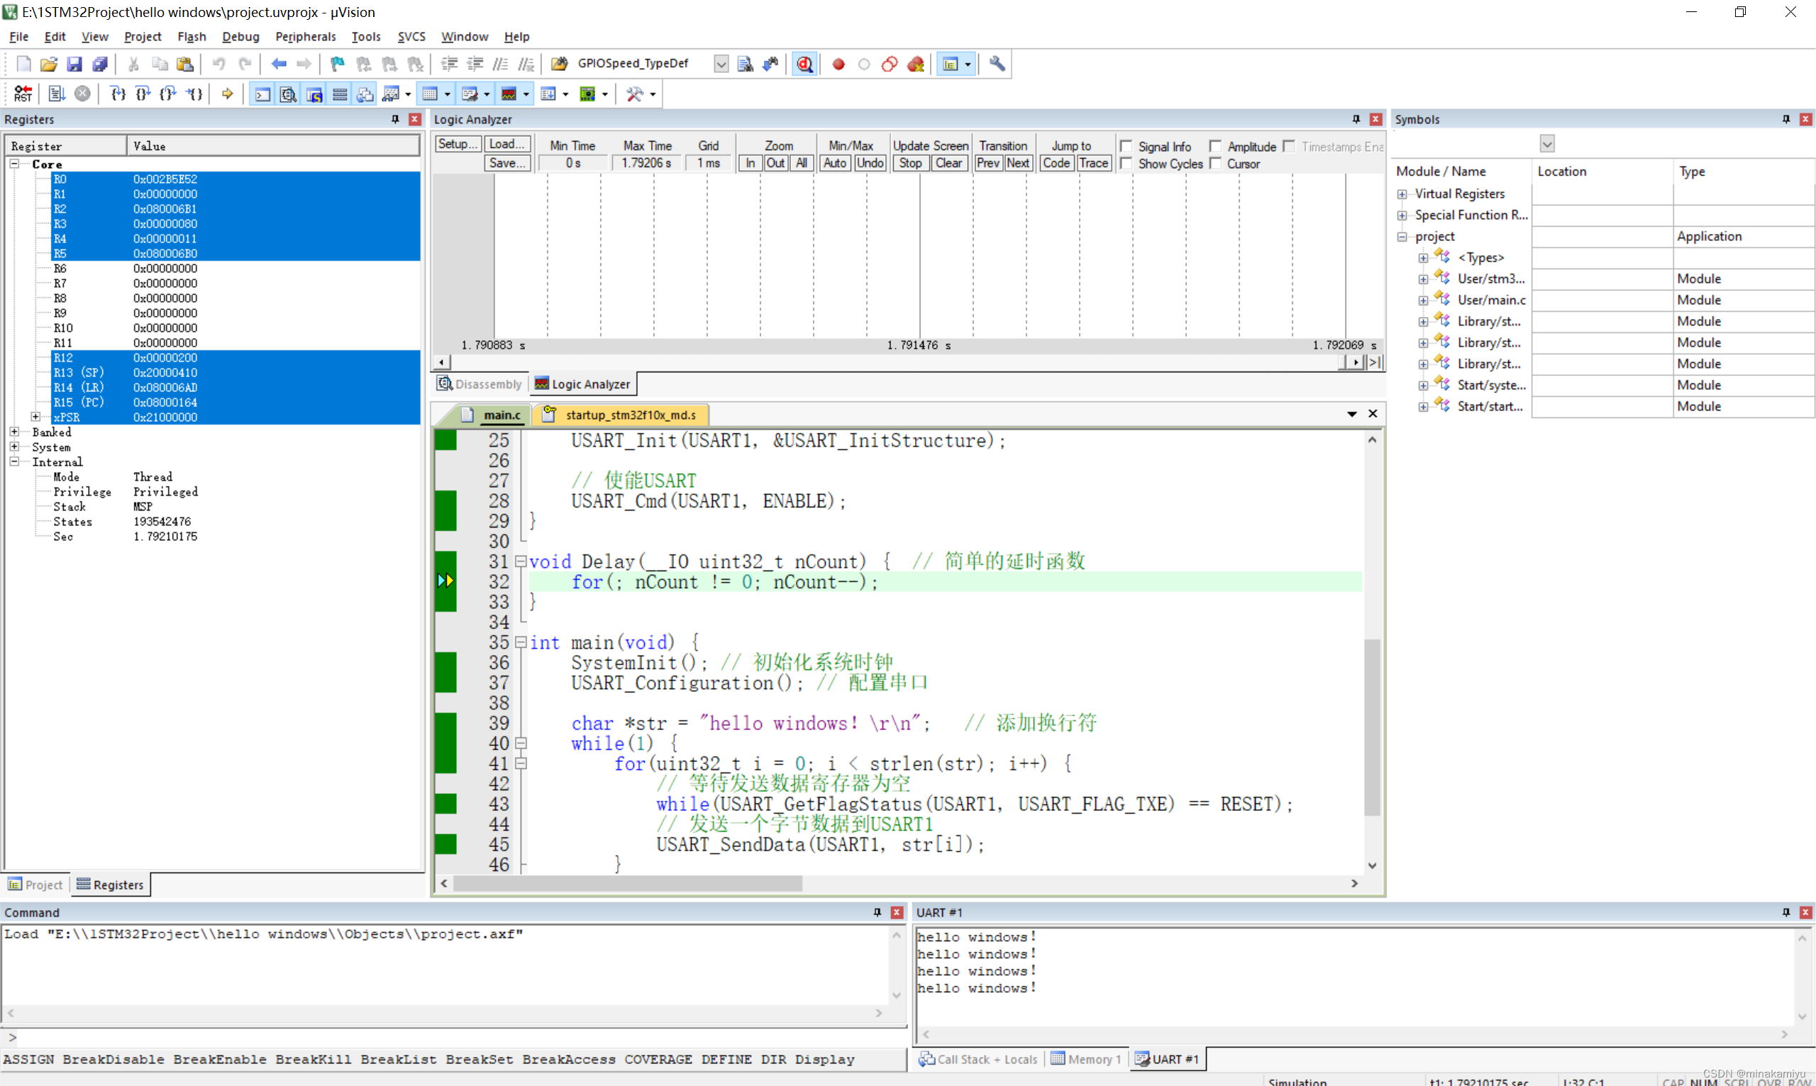Image resolution: width=1816 pixels, height=1086 pixels.
Task: Select the R15 (PC) register row
Action: click(x=235, y=402)
